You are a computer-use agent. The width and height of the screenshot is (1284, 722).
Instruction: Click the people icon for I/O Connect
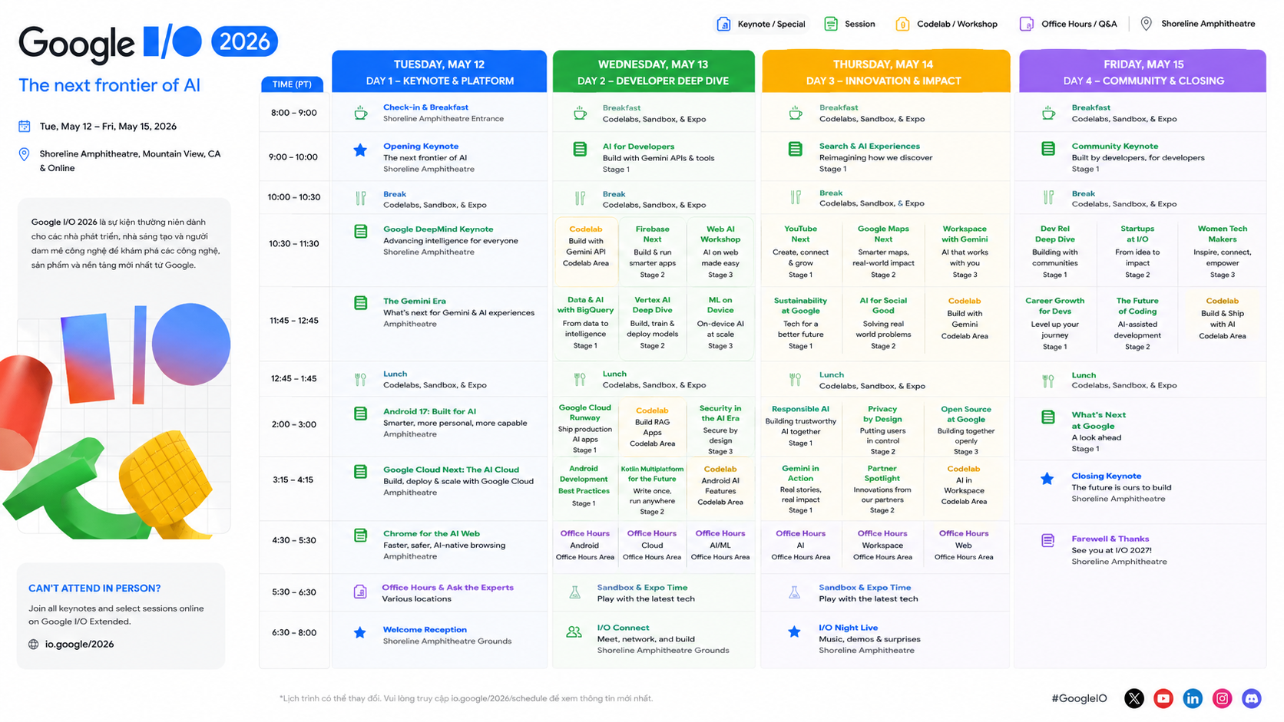pos(574,632)
